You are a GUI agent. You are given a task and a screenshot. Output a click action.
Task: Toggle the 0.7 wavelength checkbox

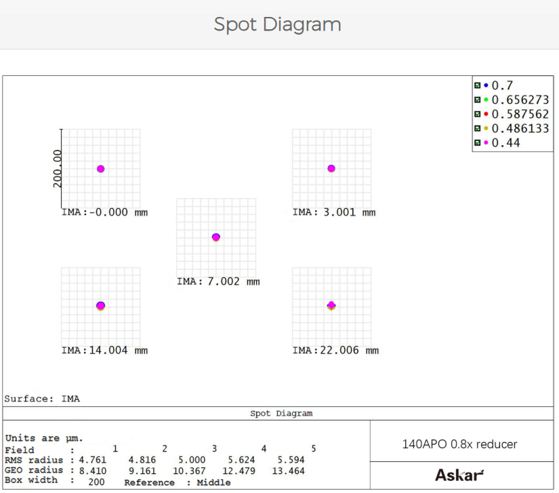(x=478, y=85)
